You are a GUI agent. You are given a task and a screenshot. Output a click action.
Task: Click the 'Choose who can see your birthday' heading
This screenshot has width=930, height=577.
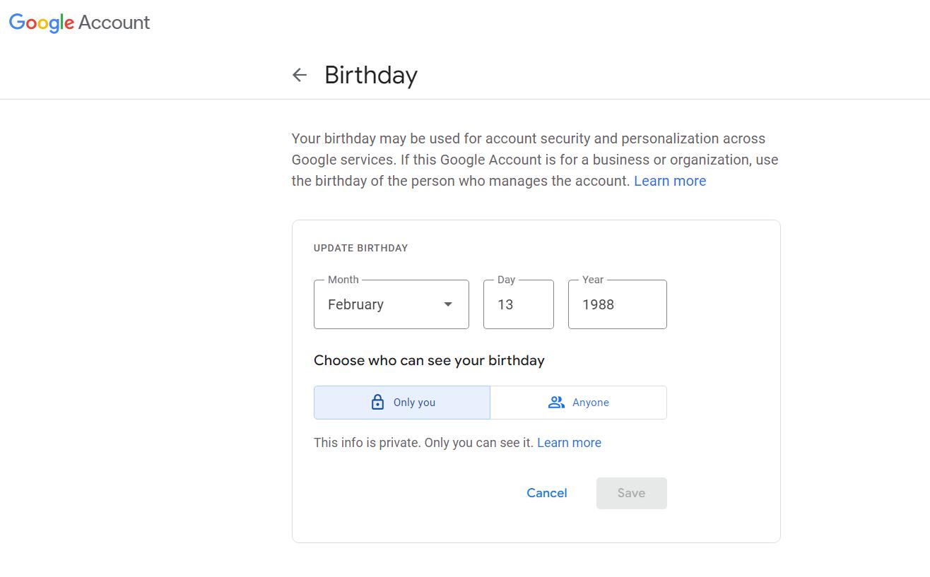click(428, 360)
